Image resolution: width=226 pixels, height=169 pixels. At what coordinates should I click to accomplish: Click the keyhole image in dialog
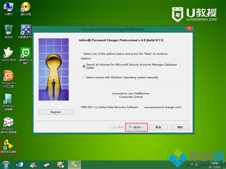pos(53,69)
